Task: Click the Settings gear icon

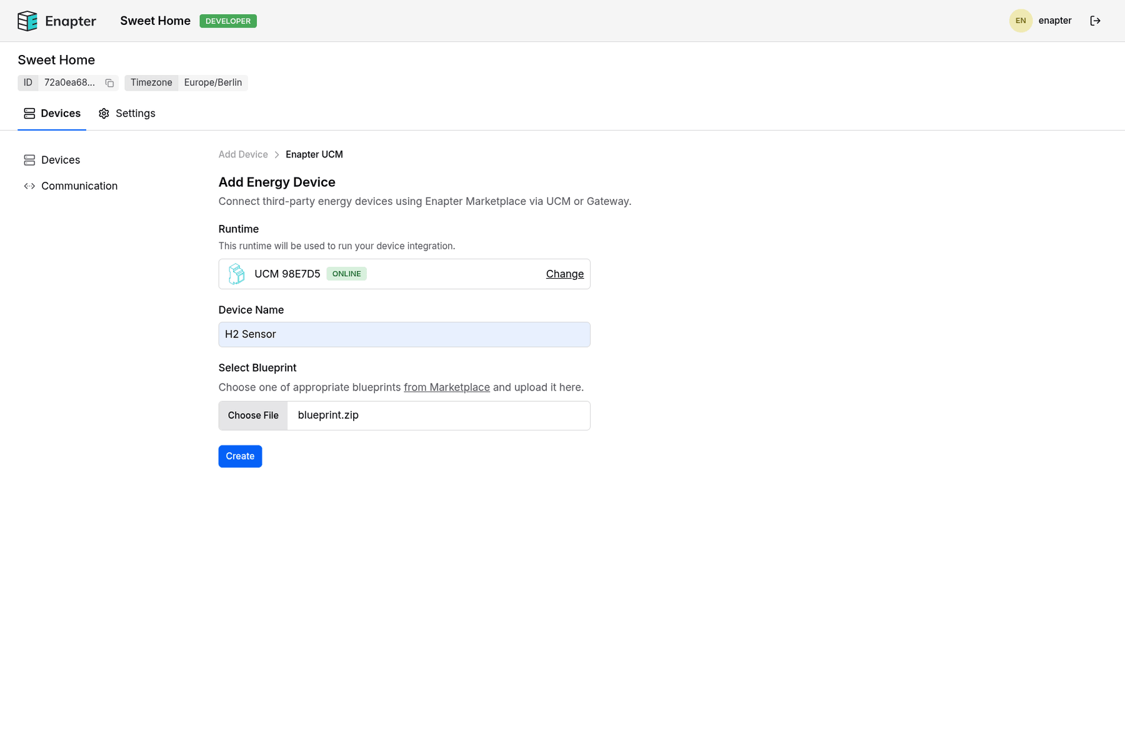Action: point(104,113)
